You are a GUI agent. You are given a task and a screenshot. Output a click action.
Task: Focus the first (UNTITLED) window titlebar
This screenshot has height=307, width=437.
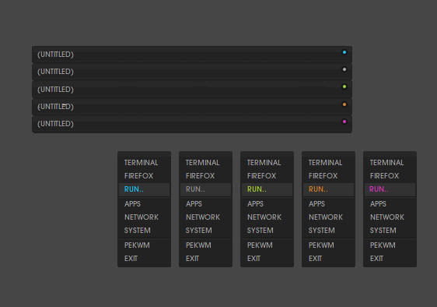point(192,55)
